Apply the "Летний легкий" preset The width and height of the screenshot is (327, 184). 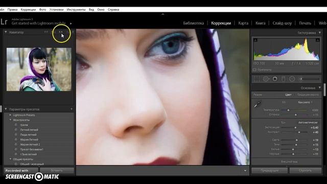29,130
